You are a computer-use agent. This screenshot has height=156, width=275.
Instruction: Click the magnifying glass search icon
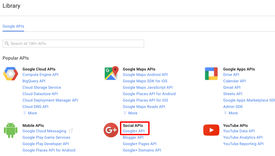(7, 44)
